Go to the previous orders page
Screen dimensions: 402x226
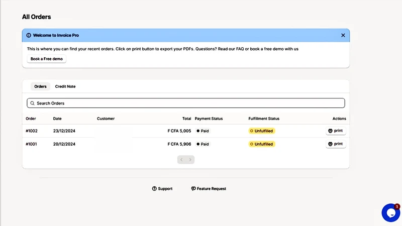(181, 160)
